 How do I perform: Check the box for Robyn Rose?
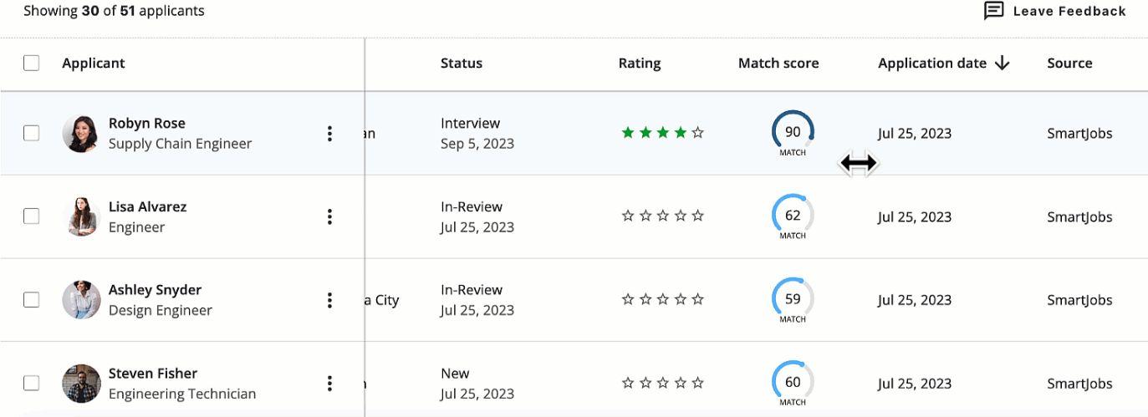click(31, 133)
